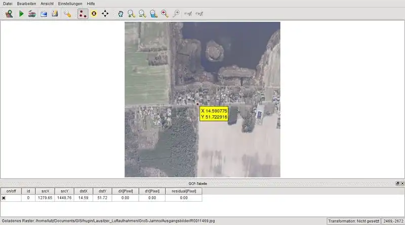Screen dimensions: 405x225
Task: Open transformation settings wrench icon
Action: pyautogui.click(x=67, y=14)
